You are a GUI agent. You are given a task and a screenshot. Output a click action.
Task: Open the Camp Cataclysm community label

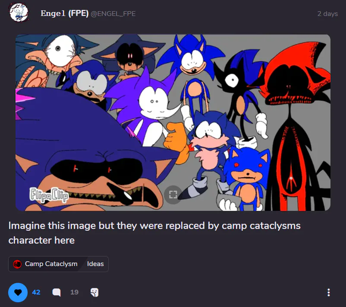tap(51, 264)
